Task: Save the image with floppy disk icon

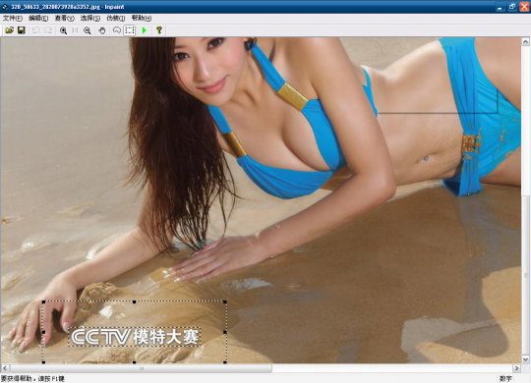Action: coord(22,30)
